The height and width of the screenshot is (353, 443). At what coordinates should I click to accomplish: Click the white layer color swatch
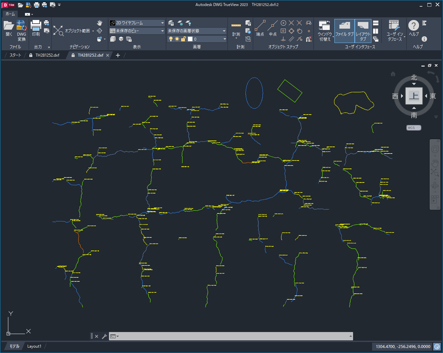[190, 39]
